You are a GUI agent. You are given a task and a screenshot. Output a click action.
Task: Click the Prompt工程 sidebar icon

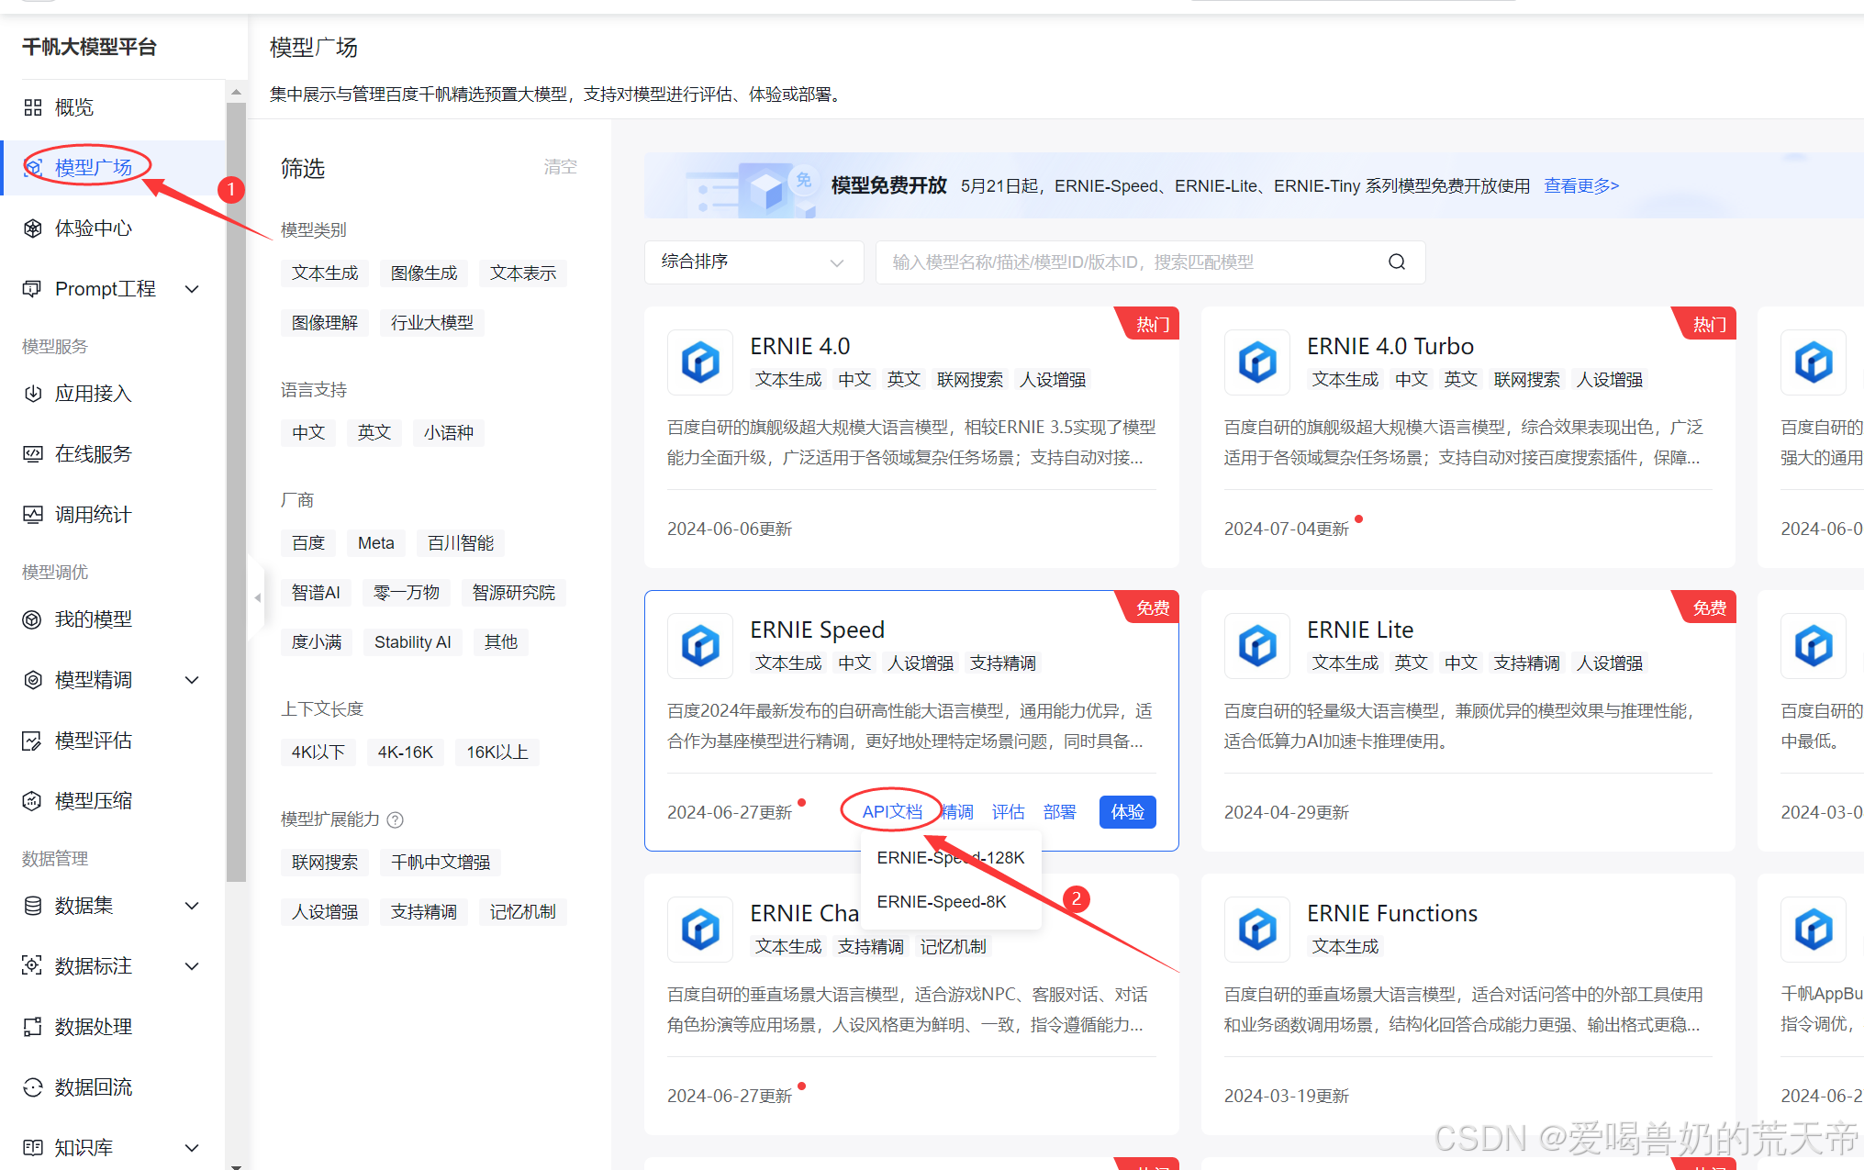[33, 289]
